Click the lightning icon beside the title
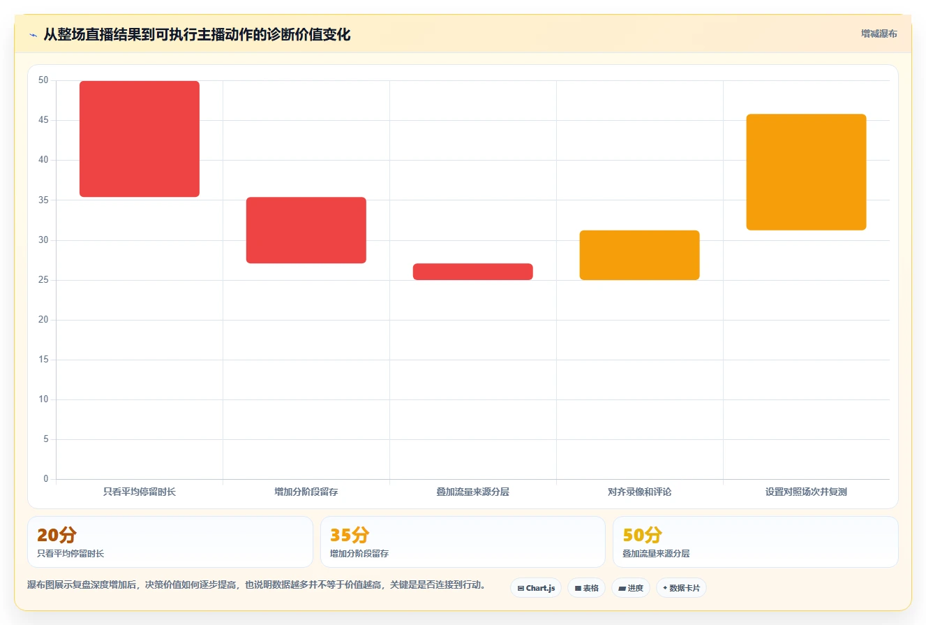926x625 pixels. 33,35
